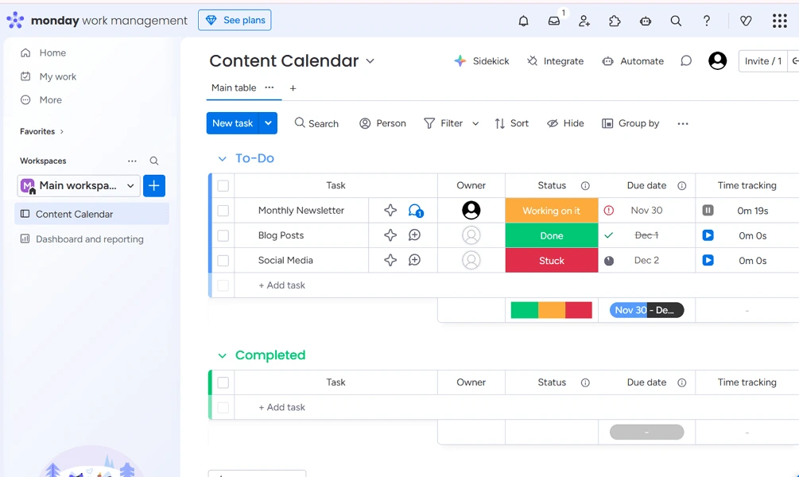Click the Integrate button

coord(556,61)
